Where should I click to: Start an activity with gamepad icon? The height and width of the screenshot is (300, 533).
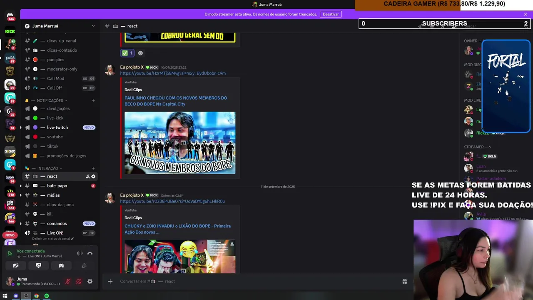pos(61,265)
